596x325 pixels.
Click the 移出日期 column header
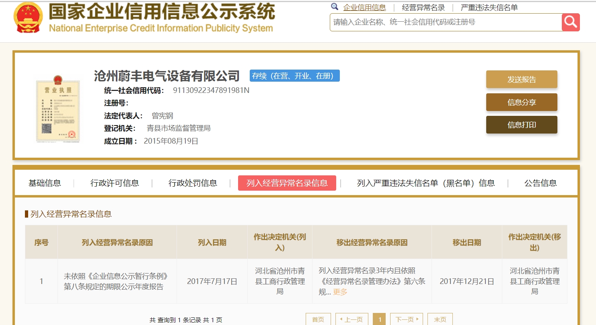[467, 243]
